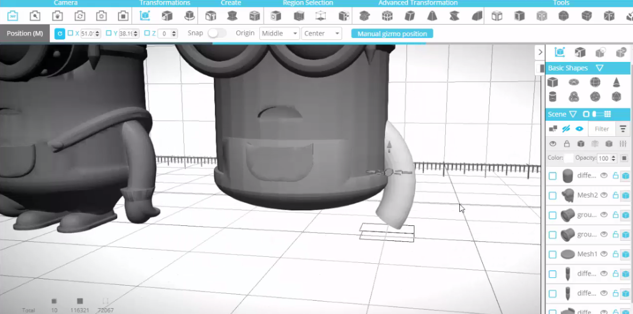Toggle the Y axis checkbox

[109, 34]
